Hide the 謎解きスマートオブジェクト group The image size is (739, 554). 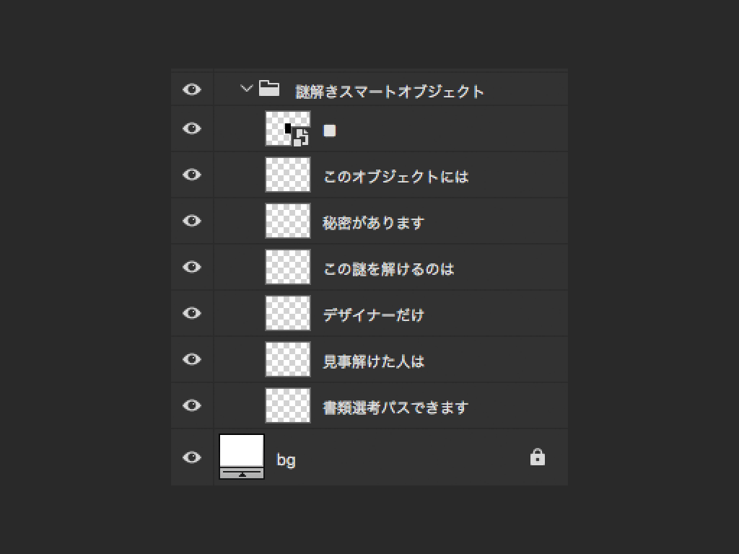pos(192,89)
